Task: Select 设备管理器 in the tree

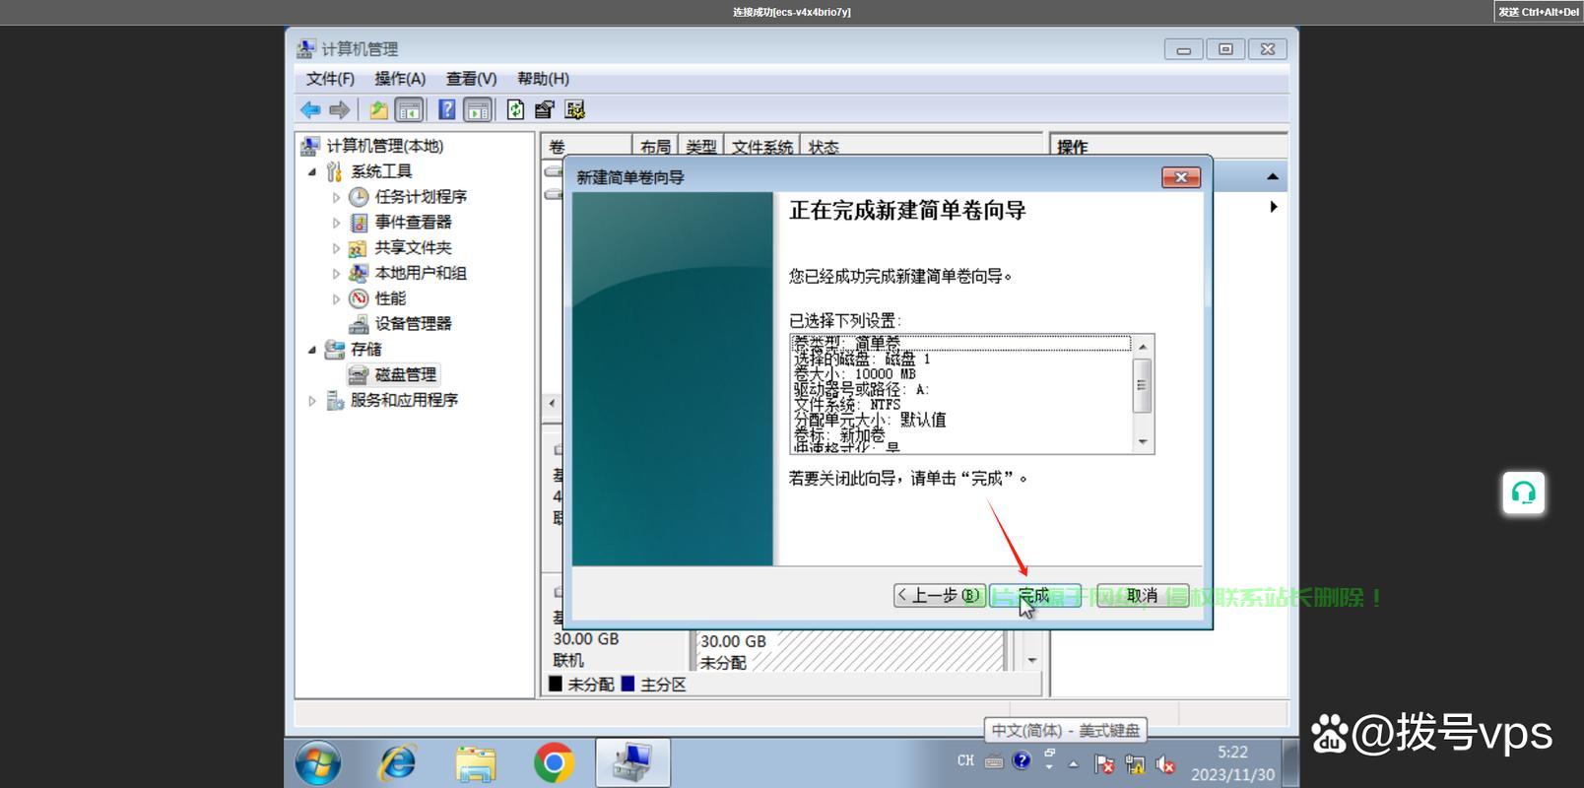Action: tap(413, 324)
